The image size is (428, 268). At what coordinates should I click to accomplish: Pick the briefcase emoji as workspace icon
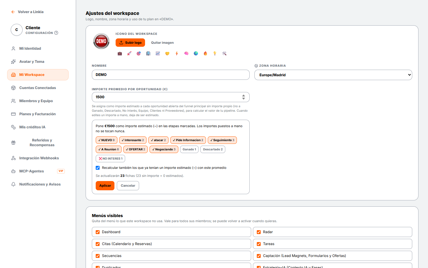[120, 54]
